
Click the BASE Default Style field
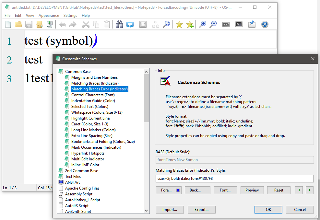[234, 160]
